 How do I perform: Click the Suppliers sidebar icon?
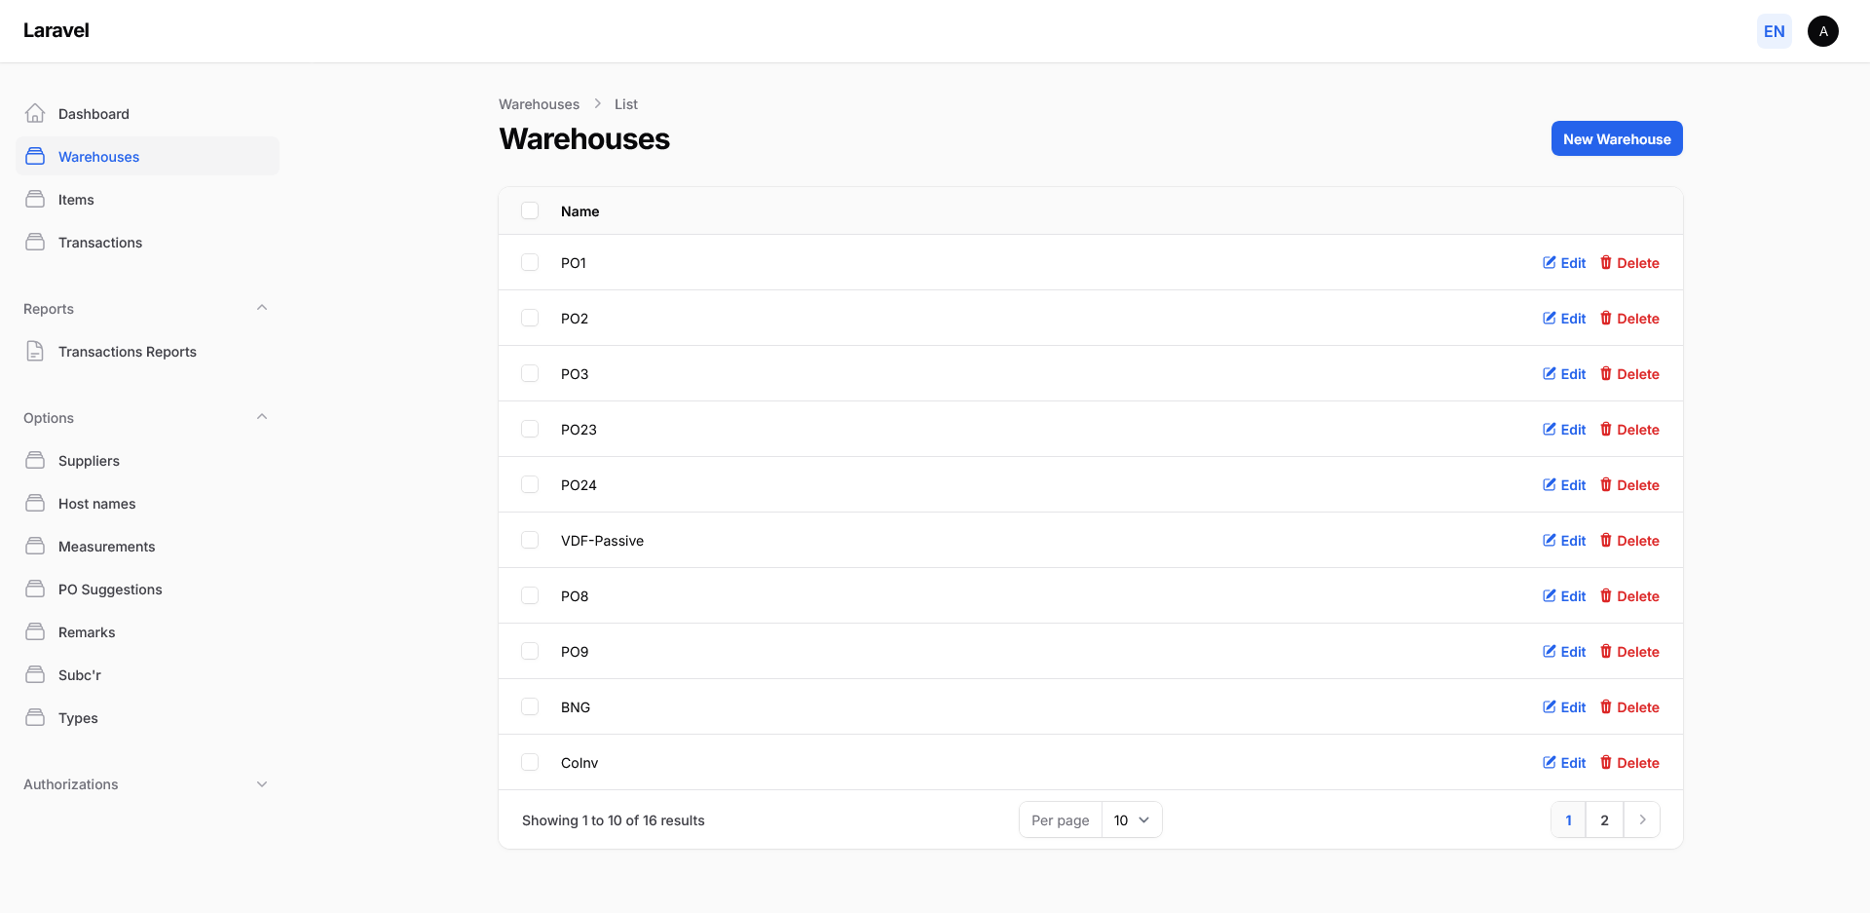click(35, 461)
